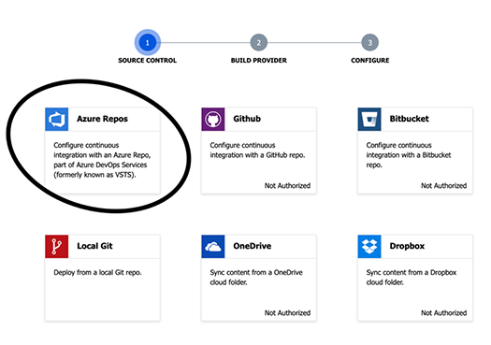Screen dimensions: 491x345
Task: Click OneDrive card's Not Authorized status
Action: [x=287, y=313]
